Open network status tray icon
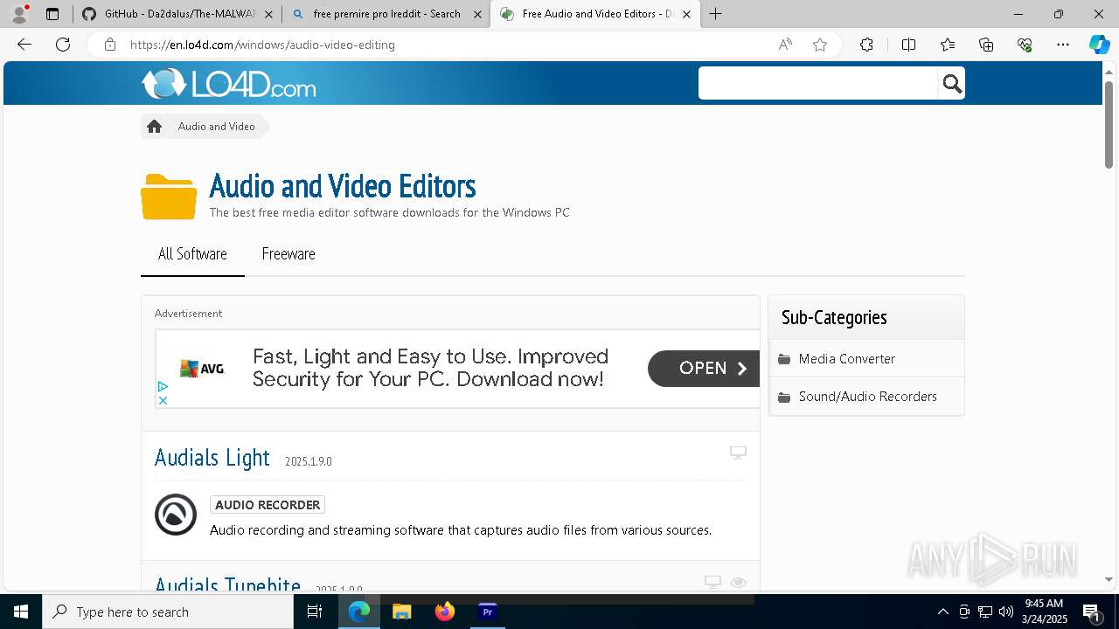Image resolution: width=1119 pixels, height=629 pixels. pyautogui.click(x=984, y=612)
